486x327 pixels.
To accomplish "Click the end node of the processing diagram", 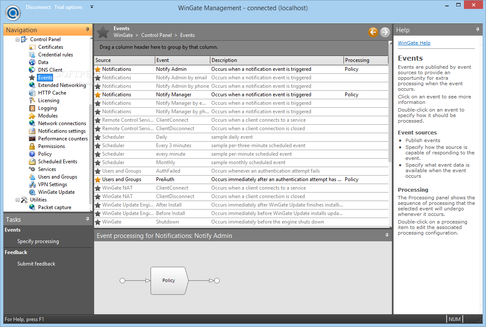I will [x=217, y=280].
